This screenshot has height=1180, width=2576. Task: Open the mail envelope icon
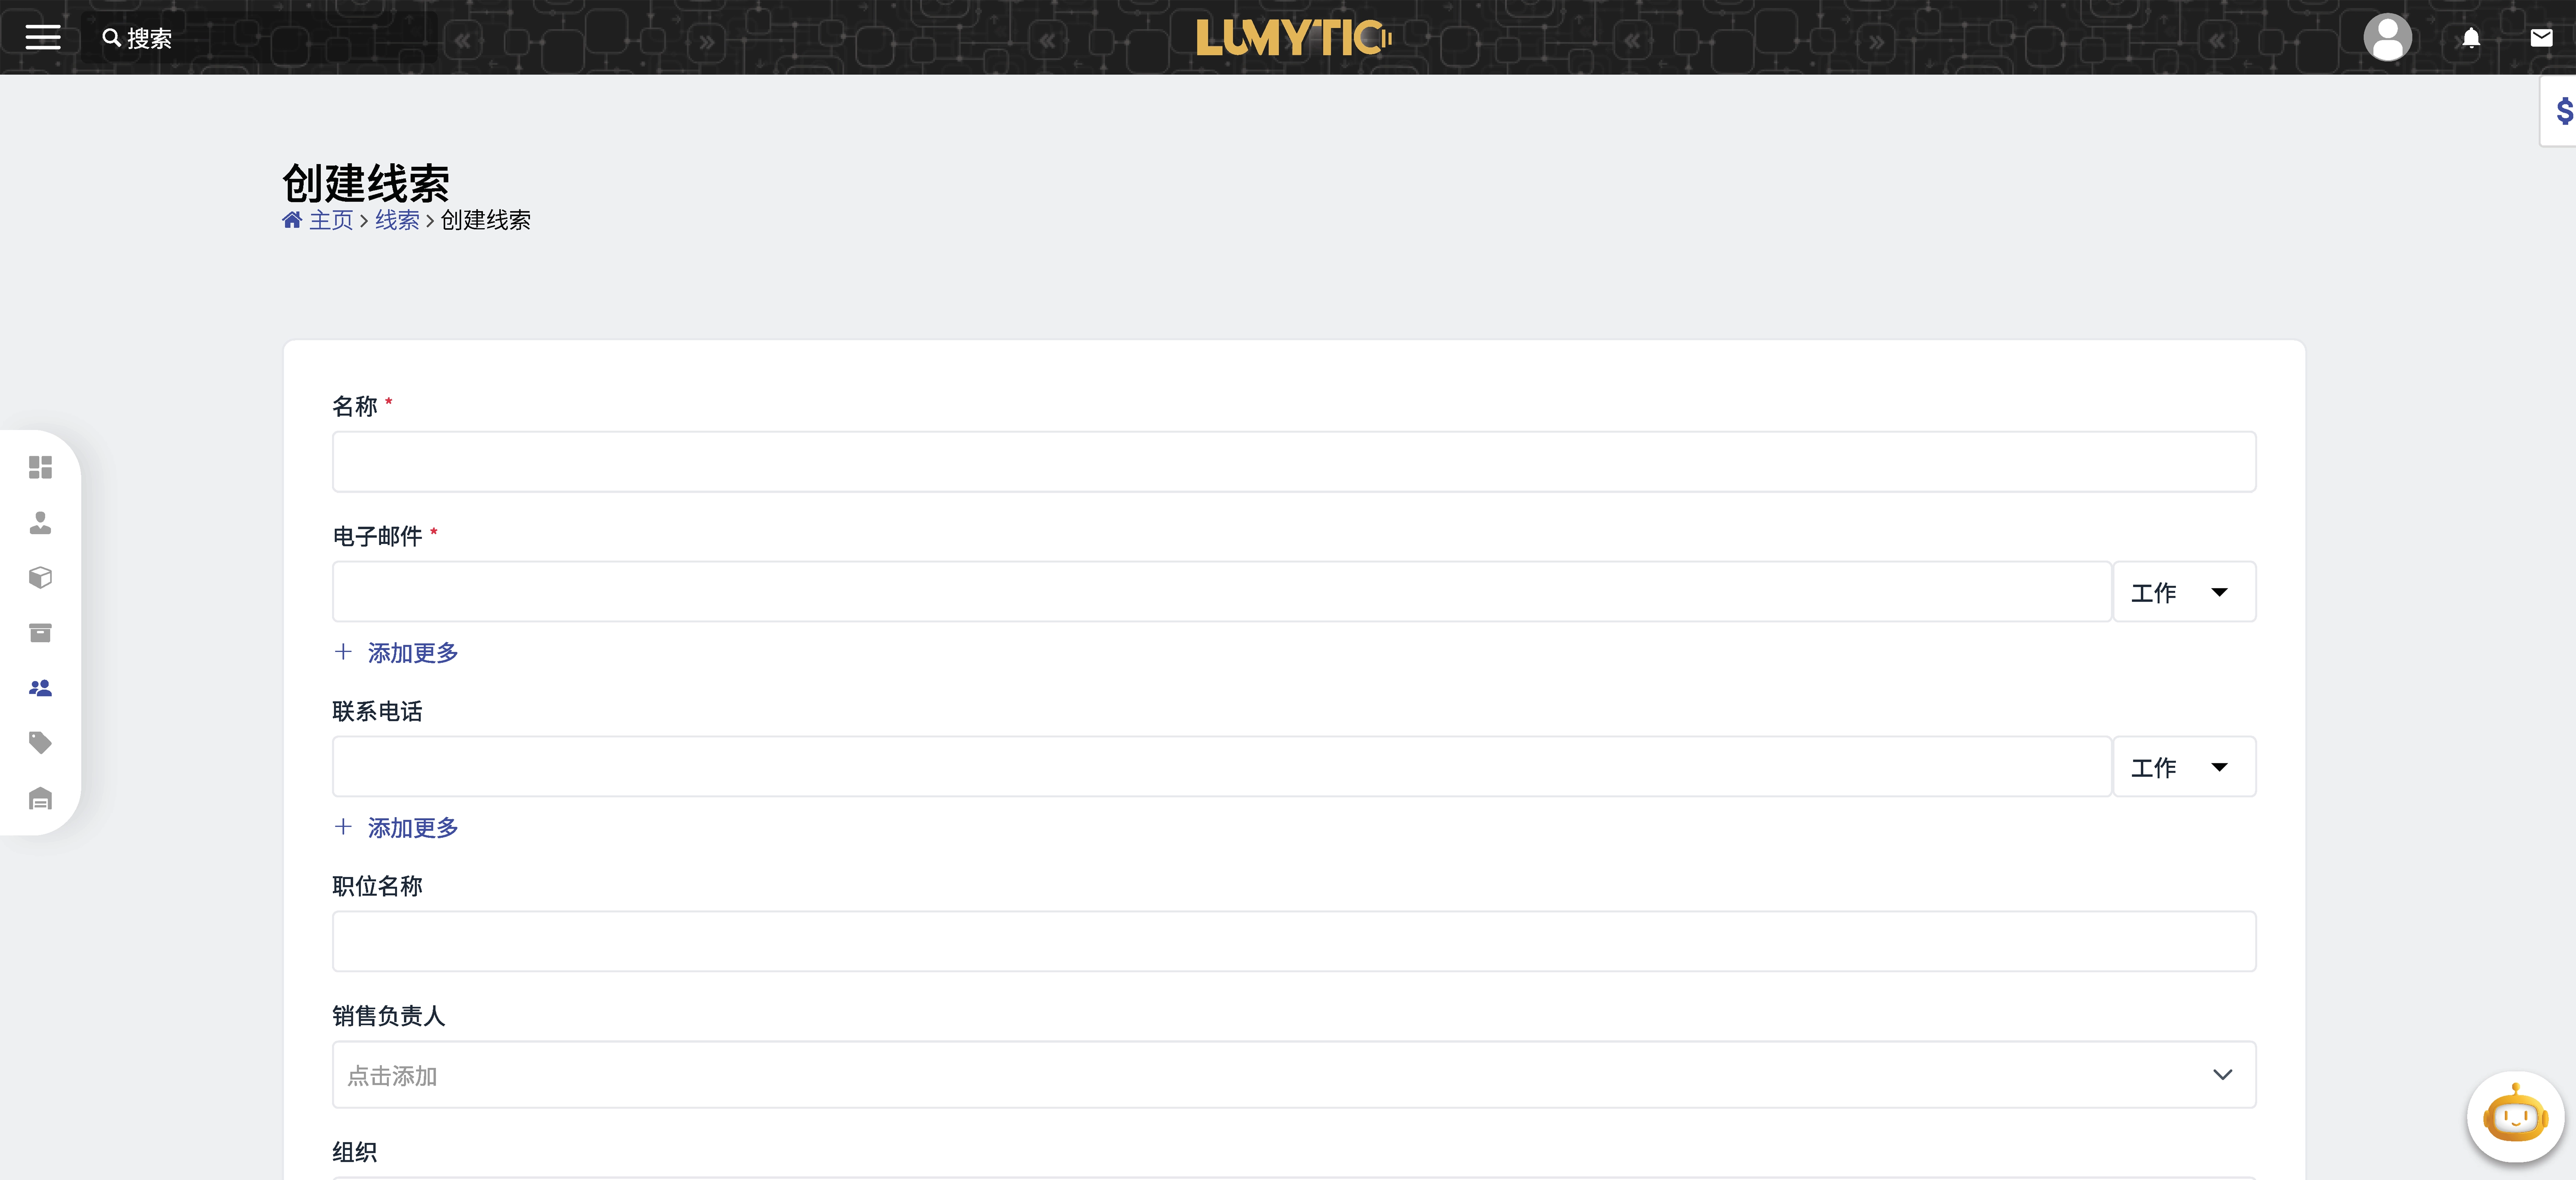[x=2541, y=38]
